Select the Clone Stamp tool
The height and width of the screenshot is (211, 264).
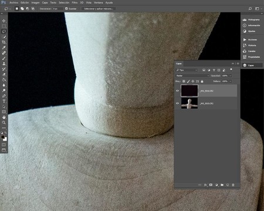point(4,63)
